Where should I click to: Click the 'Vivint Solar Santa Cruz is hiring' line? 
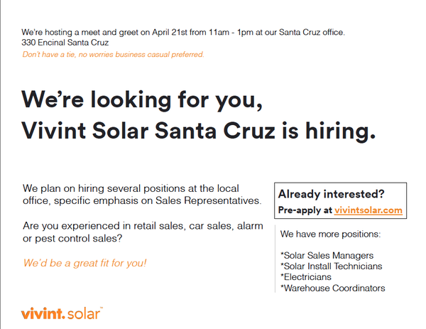click(x=199, y=131)
